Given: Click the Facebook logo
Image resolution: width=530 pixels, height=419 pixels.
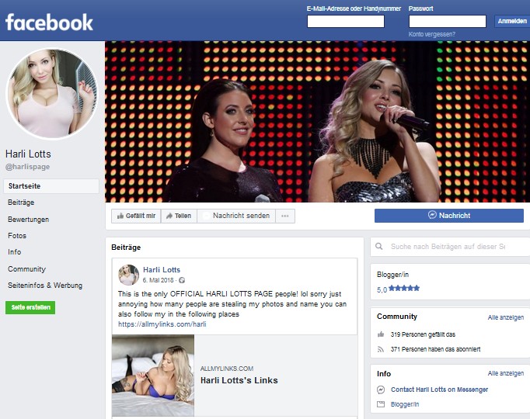Looking at the screenshot, I should click(49, 23).
